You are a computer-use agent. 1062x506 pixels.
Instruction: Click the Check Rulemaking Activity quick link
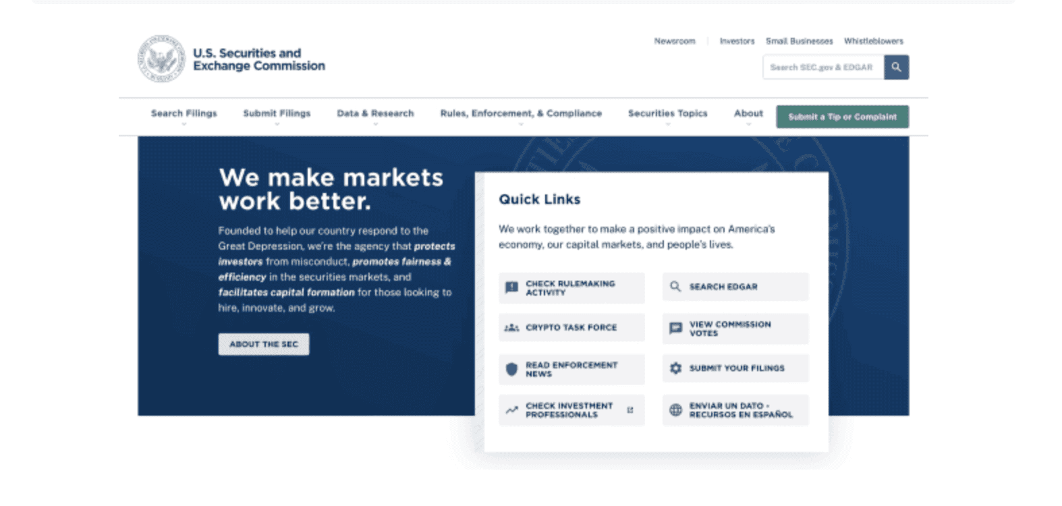pyautogui.click(x=571, y=288)
